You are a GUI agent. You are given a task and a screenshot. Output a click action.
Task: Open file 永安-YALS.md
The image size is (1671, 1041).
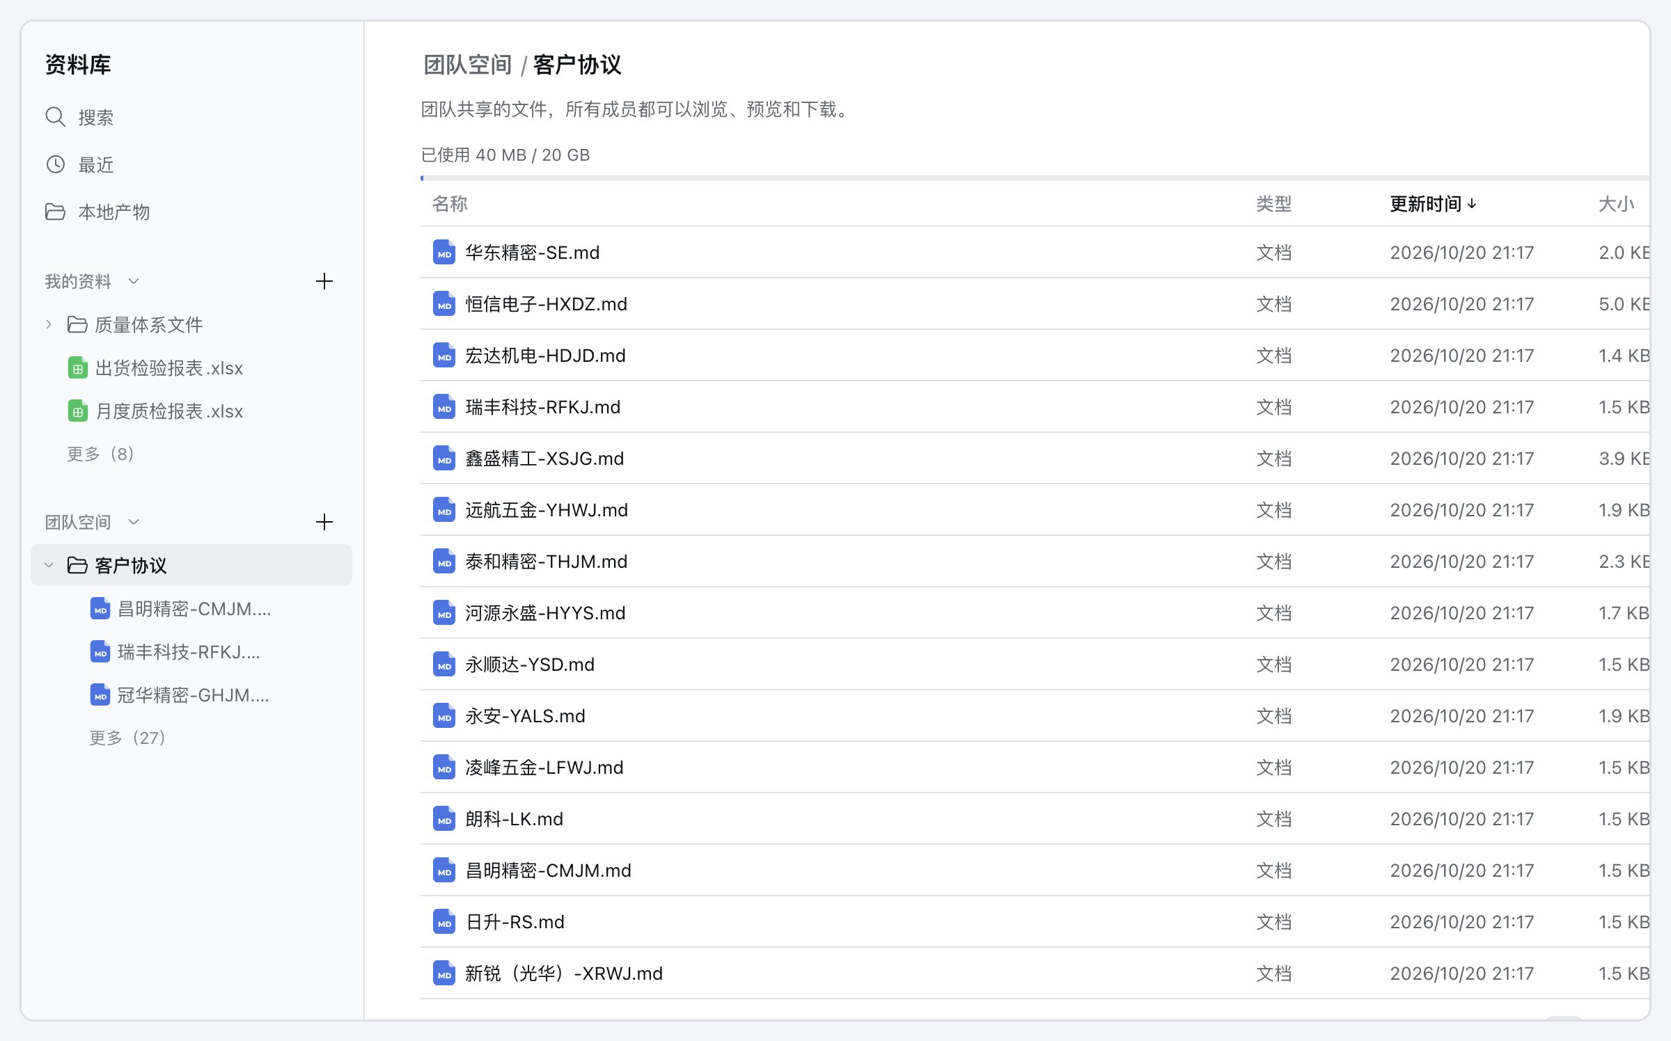[x=1035, y=715]
